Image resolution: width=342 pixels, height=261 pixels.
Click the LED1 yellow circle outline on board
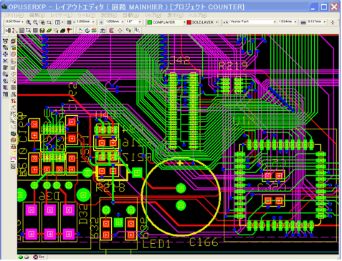point(181,197)
